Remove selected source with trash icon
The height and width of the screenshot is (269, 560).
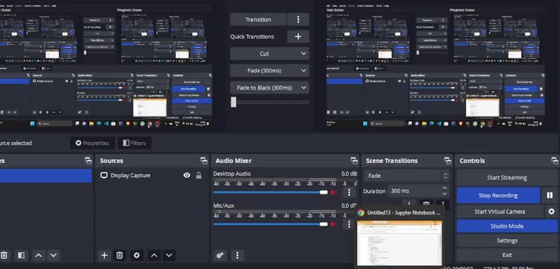(119, 255)
